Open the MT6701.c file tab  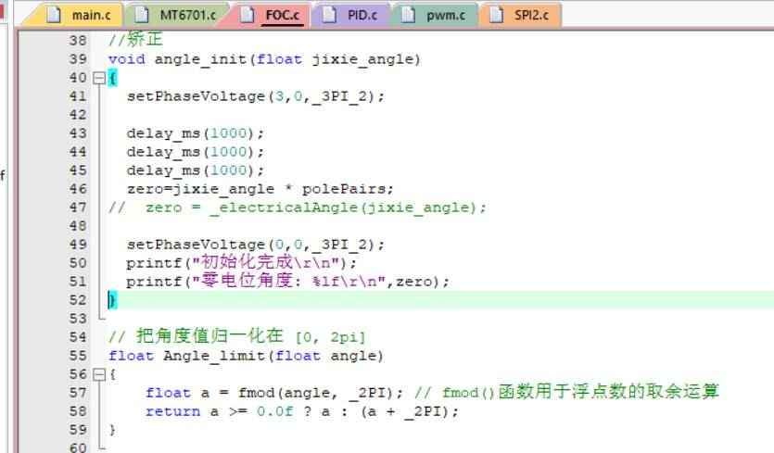[177, 15]
